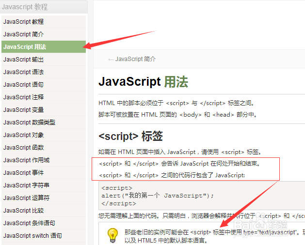Click the line ending 在何处开始和结束
The image size is (305, 245).
[x=179, y=164]
